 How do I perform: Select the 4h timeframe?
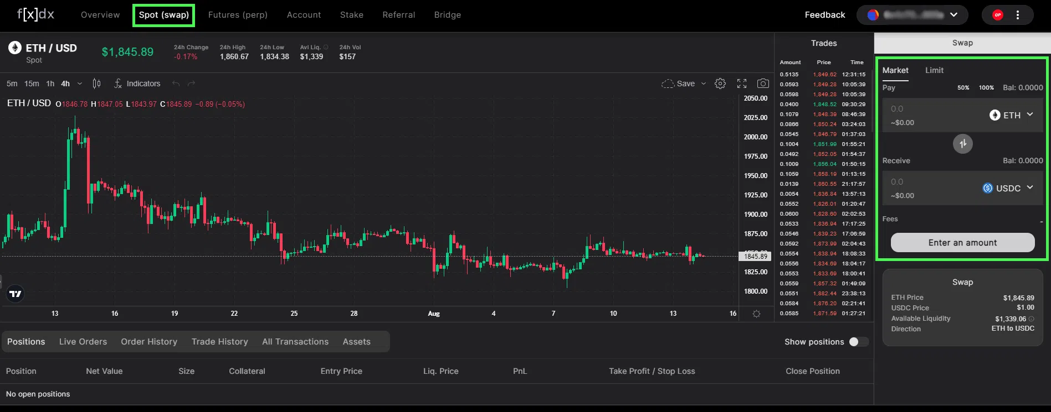coord(65,84)
